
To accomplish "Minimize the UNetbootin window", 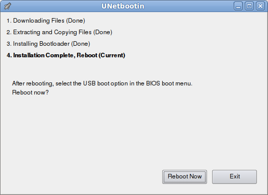I will [x=238, y=7].
